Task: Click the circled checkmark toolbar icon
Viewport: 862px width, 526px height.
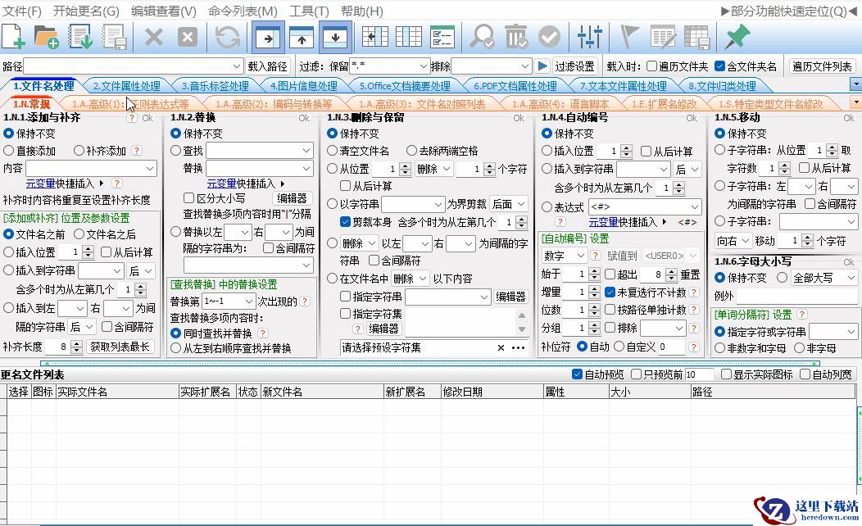Action: tap(548, 37)
